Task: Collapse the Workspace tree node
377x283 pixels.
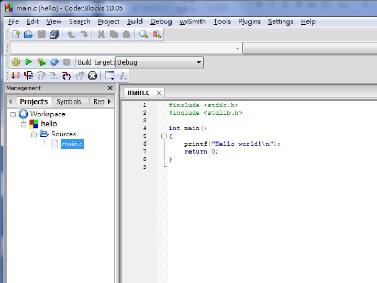Action: click(x=14, y=114)
